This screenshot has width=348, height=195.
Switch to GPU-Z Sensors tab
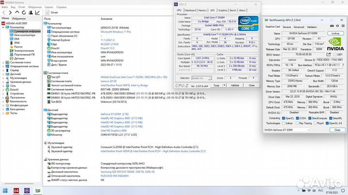tap(287, 27)
